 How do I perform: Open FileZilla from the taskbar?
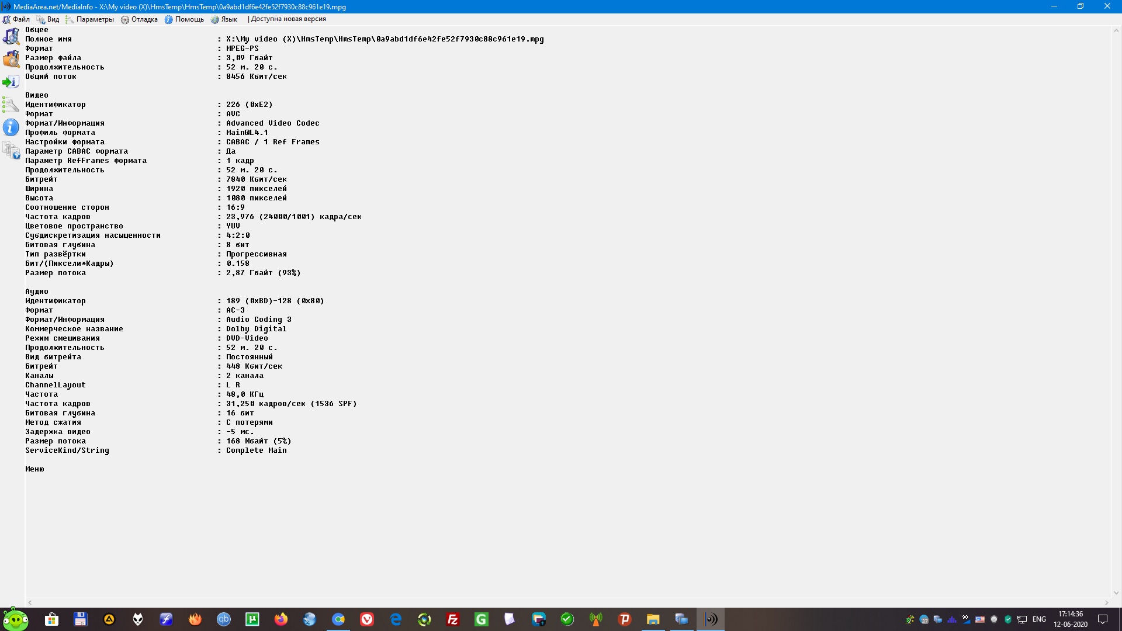click(453, 619)
